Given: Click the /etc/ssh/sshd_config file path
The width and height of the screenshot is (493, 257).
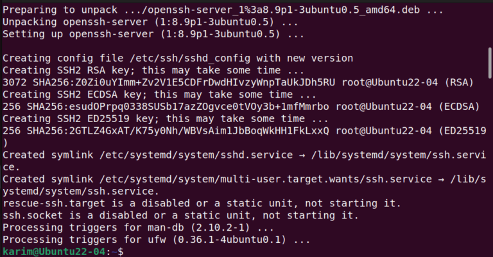Looking at the screenshot, I should [x=190, y=58].
